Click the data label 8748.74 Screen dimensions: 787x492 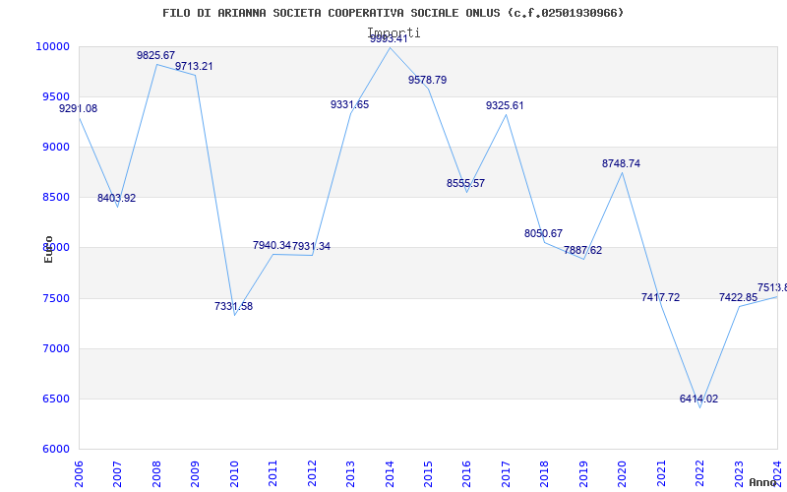(x=622, y=163)
